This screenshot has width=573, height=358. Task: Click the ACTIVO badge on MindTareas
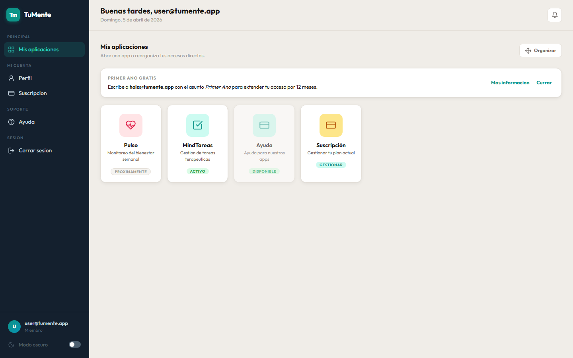point(198,171)
